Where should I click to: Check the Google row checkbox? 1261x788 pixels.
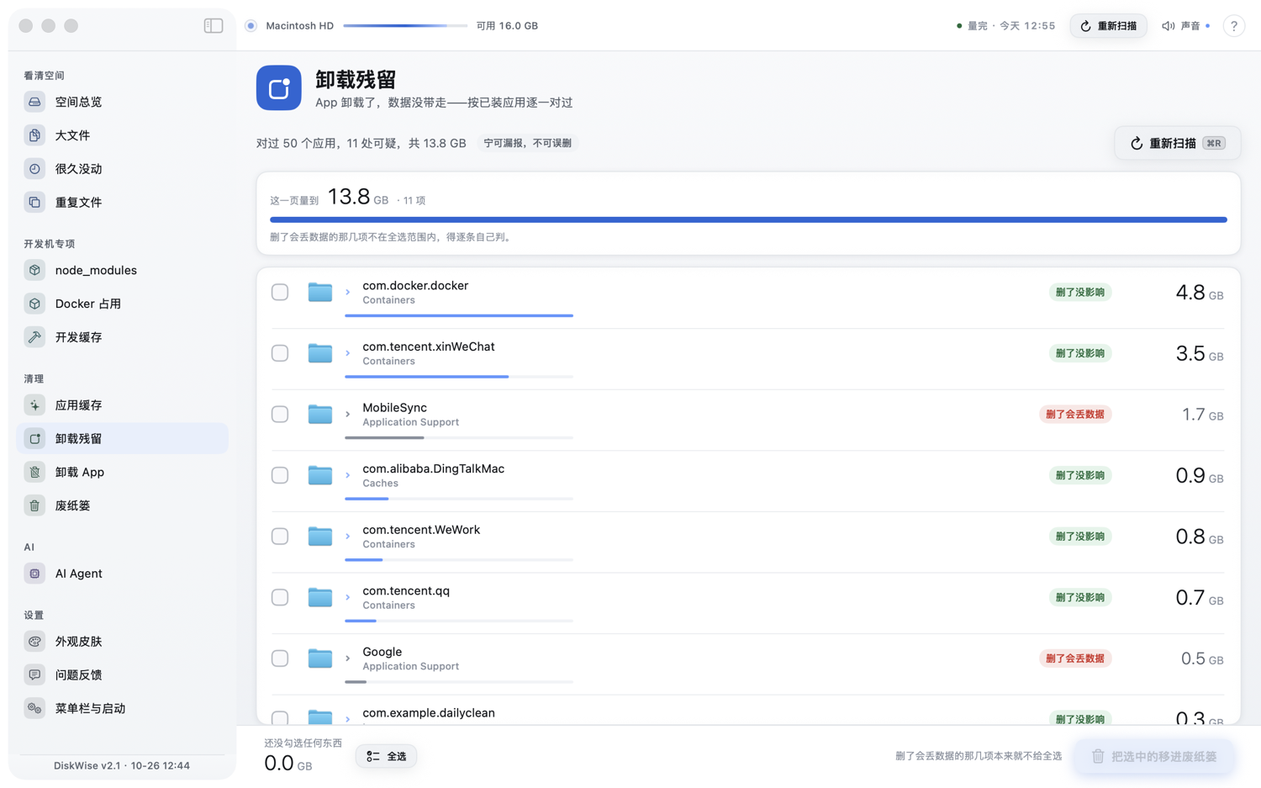(x=280, y=658)
